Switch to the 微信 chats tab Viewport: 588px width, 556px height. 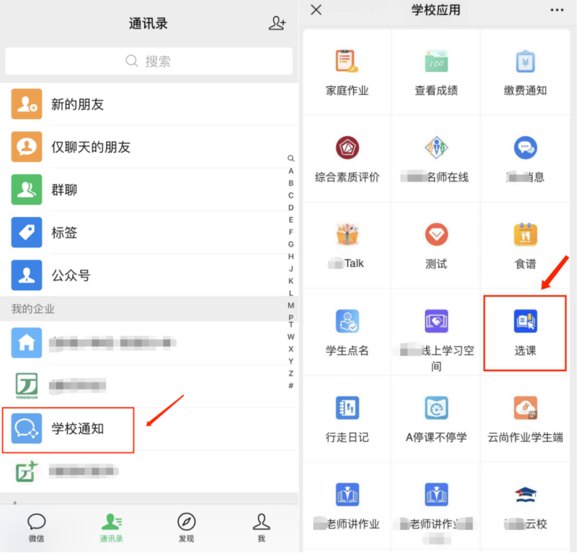tap(37, 527)
